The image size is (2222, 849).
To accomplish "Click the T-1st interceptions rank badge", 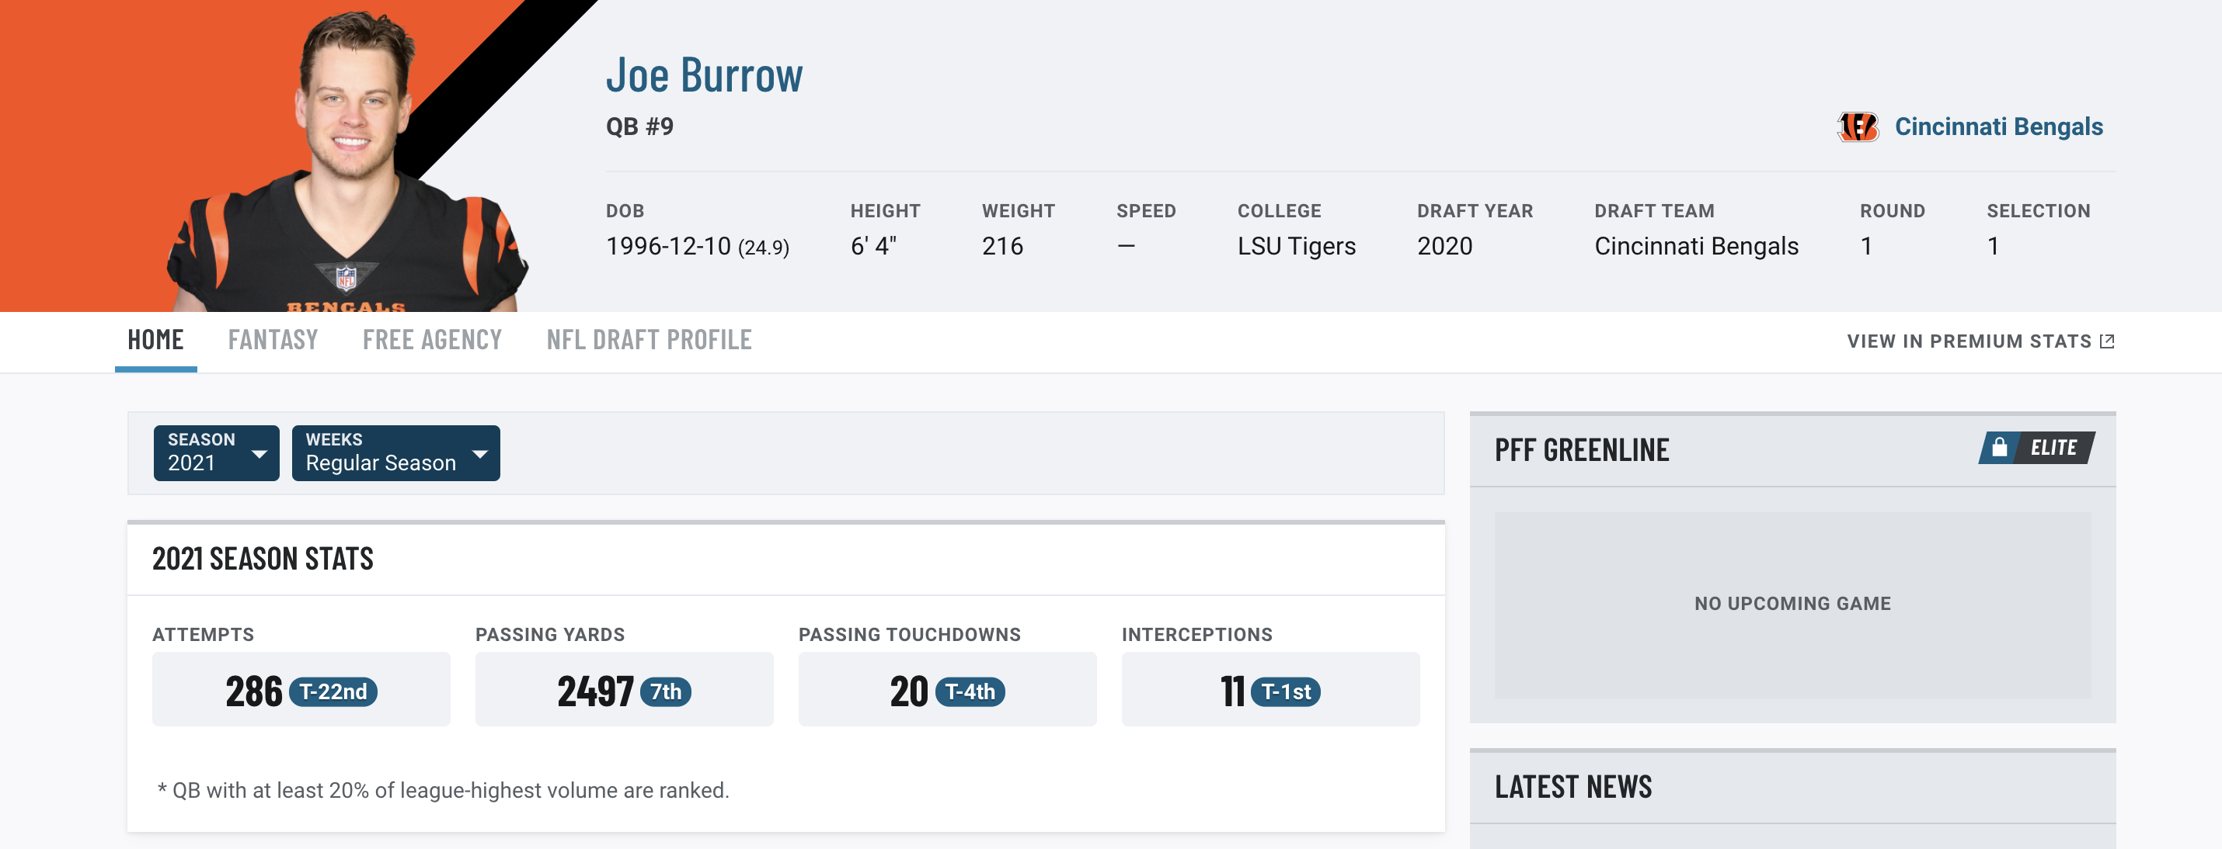I will point(1285,691).
